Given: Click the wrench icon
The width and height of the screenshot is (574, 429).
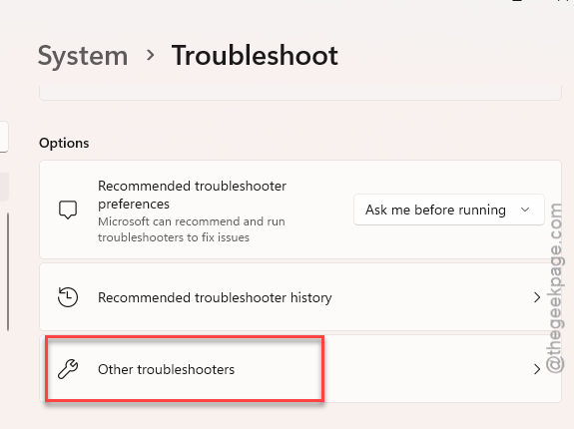Looking at the screenshot, I should pyautogui.click(x=68, y=369).
